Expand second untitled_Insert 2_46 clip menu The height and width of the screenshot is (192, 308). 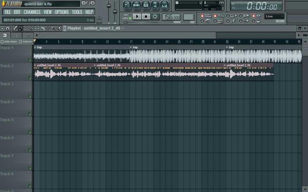pyautogui.click(x=95, y=65)
